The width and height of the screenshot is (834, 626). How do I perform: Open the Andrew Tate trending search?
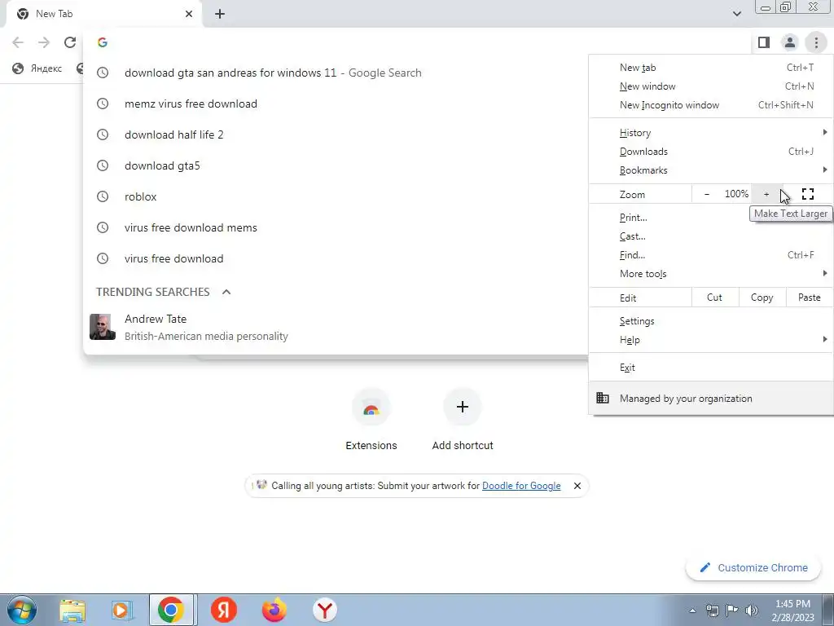[335, 327]
